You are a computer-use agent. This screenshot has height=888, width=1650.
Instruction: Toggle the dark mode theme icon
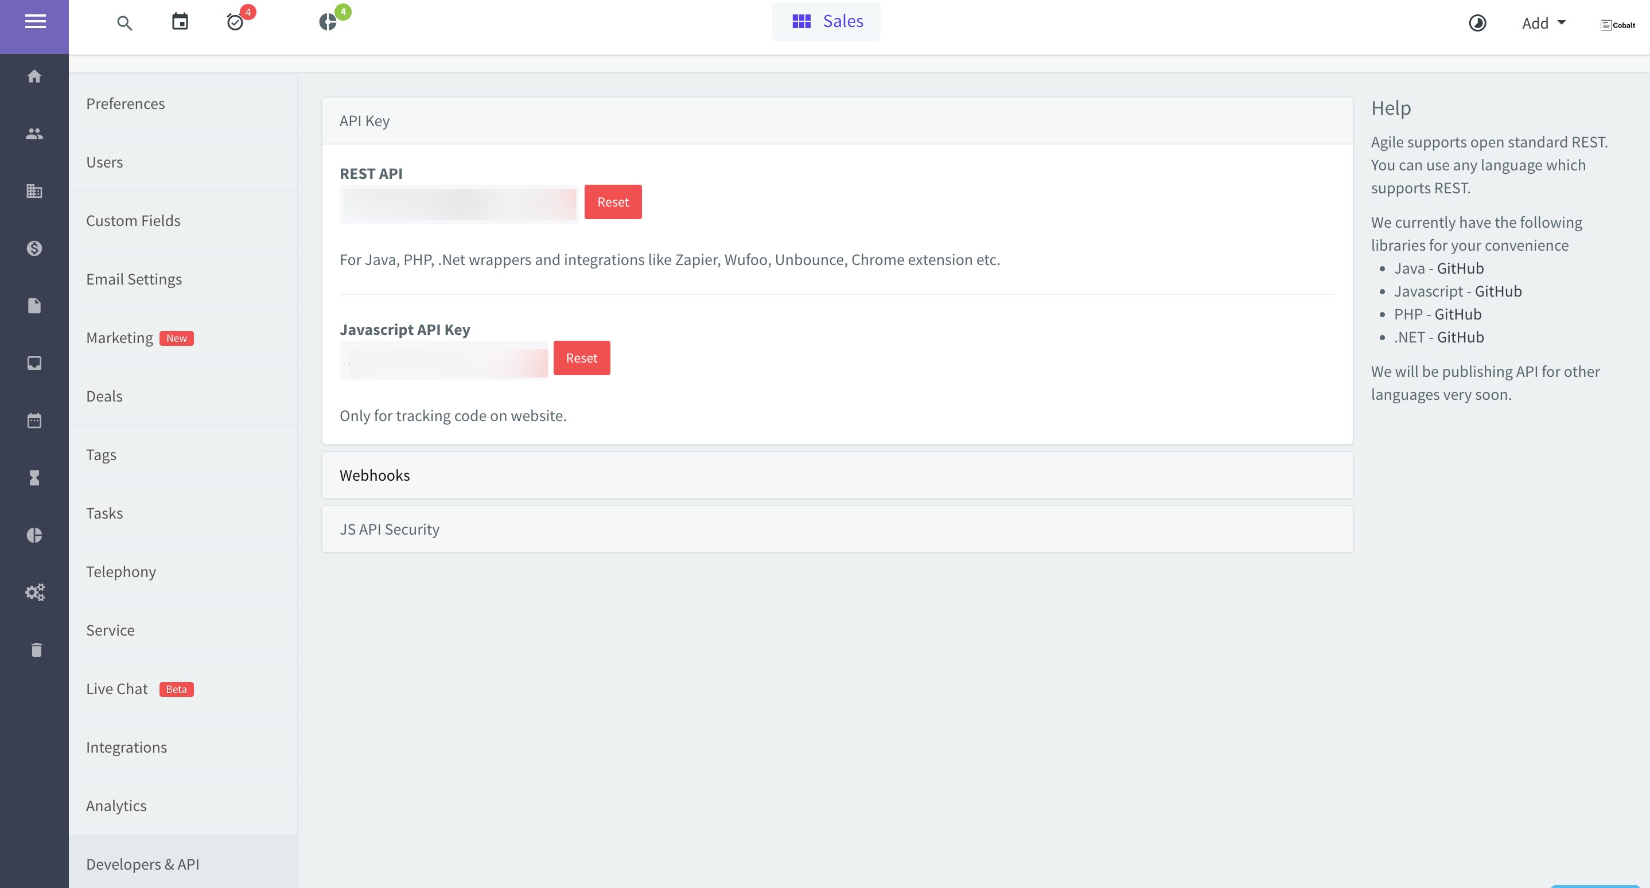(1477, 24)
